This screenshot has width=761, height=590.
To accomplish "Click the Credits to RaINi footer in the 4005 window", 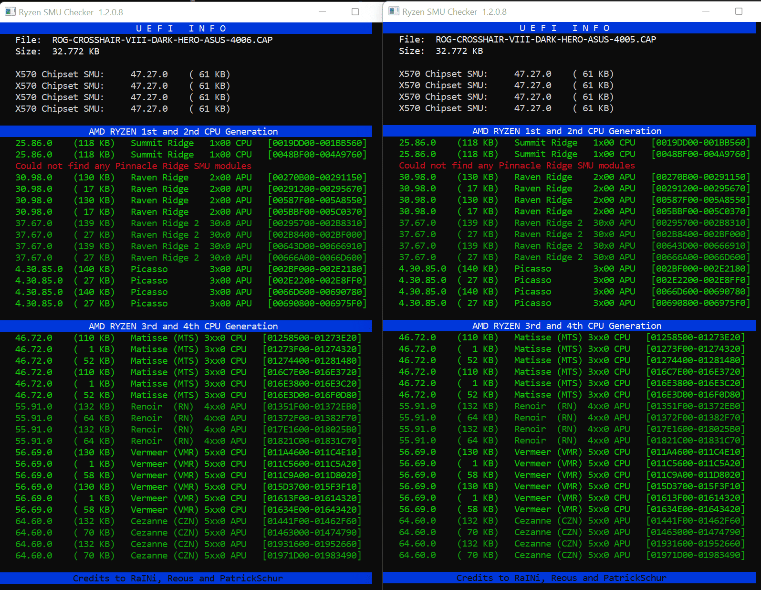I will [x=570, y=578].
